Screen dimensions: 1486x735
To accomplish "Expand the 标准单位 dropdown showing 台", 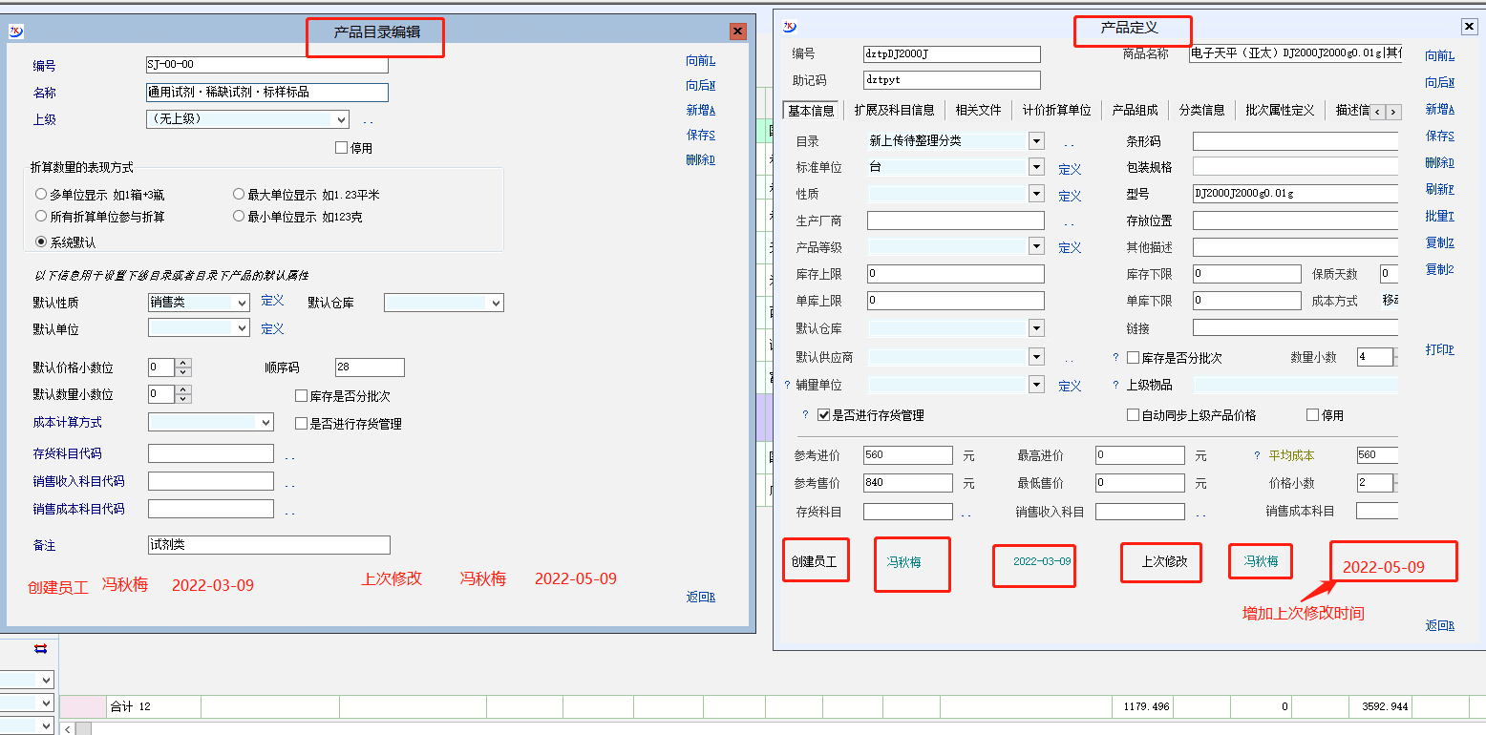I will (x=1036, y=167).
